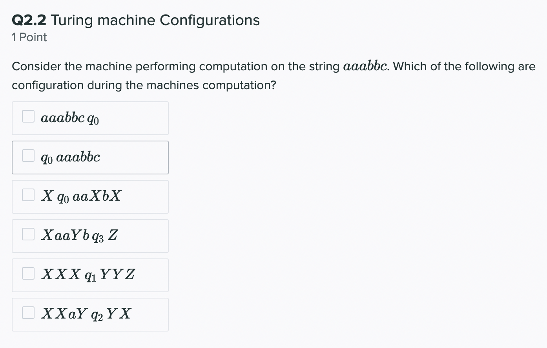Image resolution: width=547 pixels, height=348 pixels.
Task: Click the answer label XaaYb q3 Z
Action: tap(79, 235)
